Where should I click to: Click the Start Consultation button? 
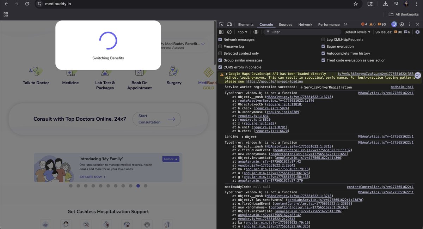point(157,119)
